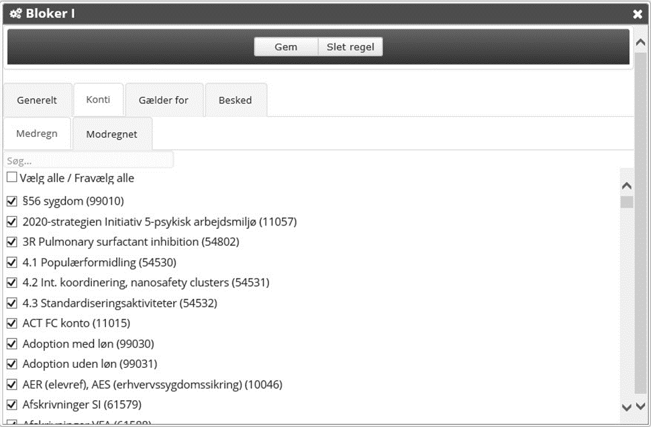Untick 3R Pulmonary surfactant inhibition checkbox
The height and width of the screenshot is (427, 651).
pyautogui.click(x=12, y=242)
